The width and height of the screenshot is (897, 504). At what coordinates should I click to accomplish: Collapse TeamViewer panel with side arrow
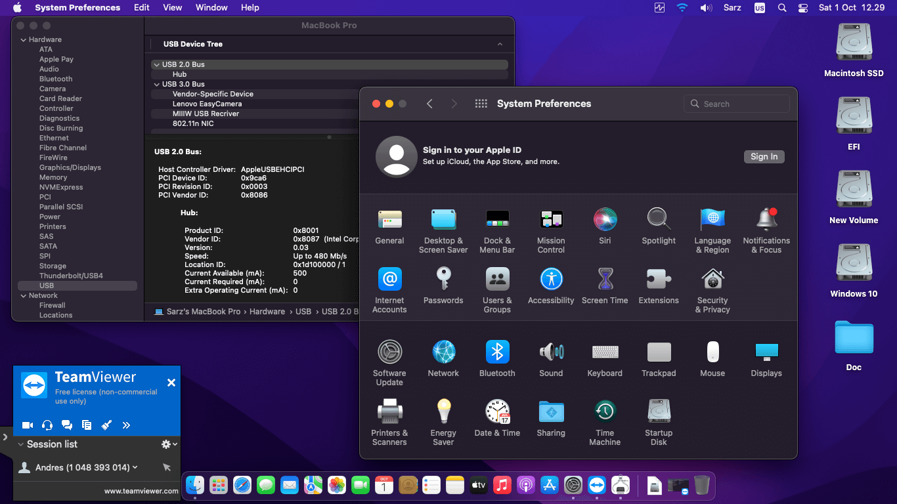point(5,436)
